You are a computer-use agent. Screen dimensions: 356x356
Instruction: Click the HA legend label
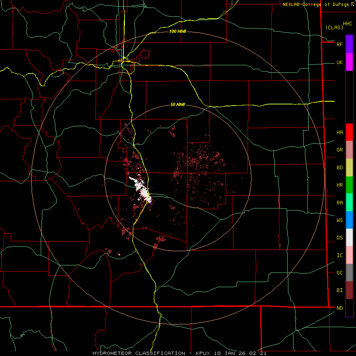pos(339,133)
